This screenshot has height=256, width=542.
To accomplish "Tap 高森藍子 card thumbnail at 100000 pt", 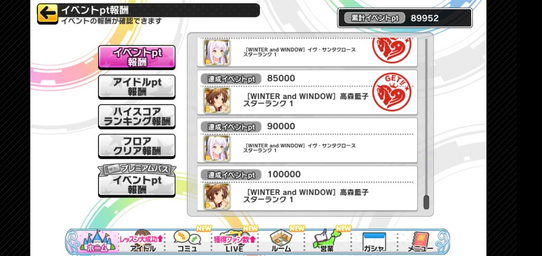I will [x=216, y=196].
